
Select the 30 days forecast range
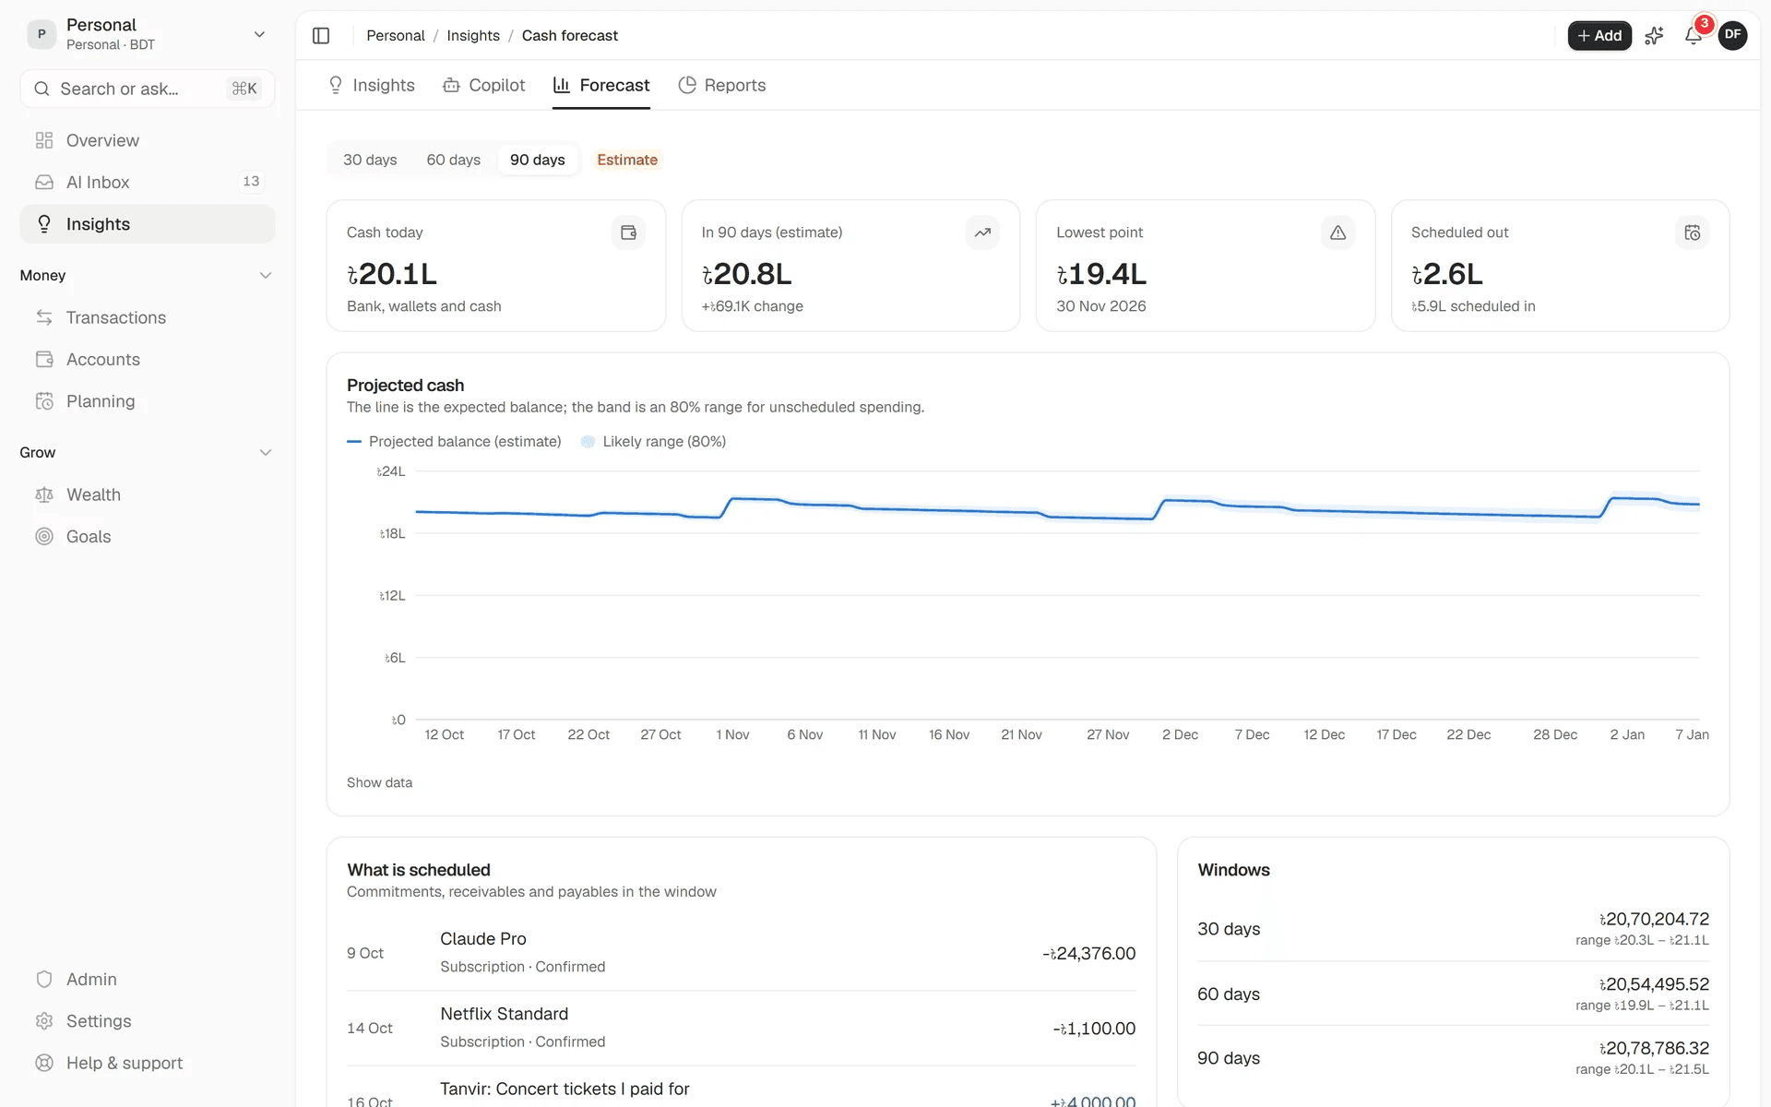tap(370, 160)
